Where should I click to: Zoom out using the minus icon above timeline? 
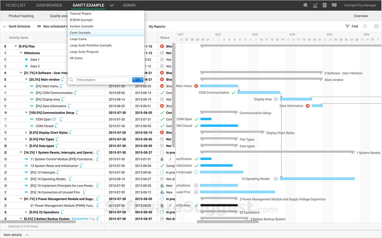[376, 26]
